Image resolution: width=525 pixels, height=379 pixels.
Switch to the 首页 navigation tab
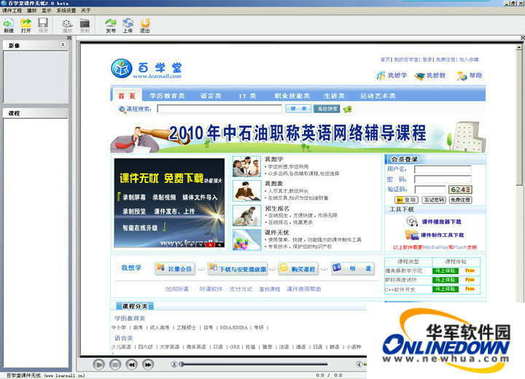[x=127, y=95]
